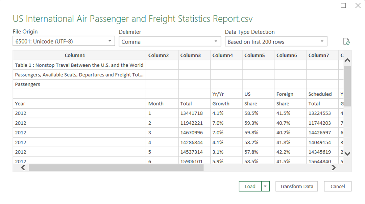Expand the Load button dropdown arrow
Screen dimensions: 365x204
coord(265,186)
